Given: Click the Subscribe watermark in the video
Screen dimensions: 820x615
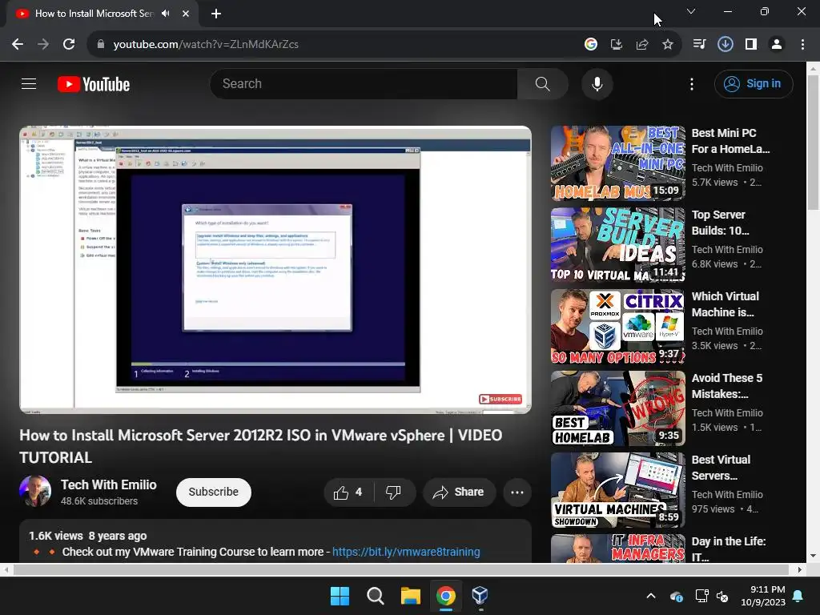Looking at the screenshot, I should [x=500, y=399].
